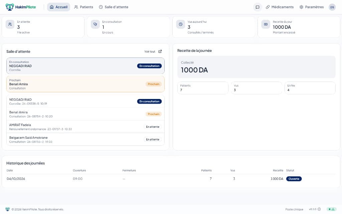Select AMIRAT Fadela waiting row
Viewport: 342px width, 214px height.
tap(85, 127)
